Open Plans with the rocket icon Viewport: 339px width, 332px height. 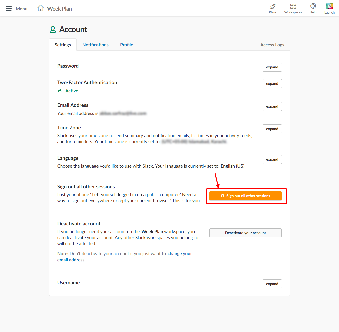point(273,7)
